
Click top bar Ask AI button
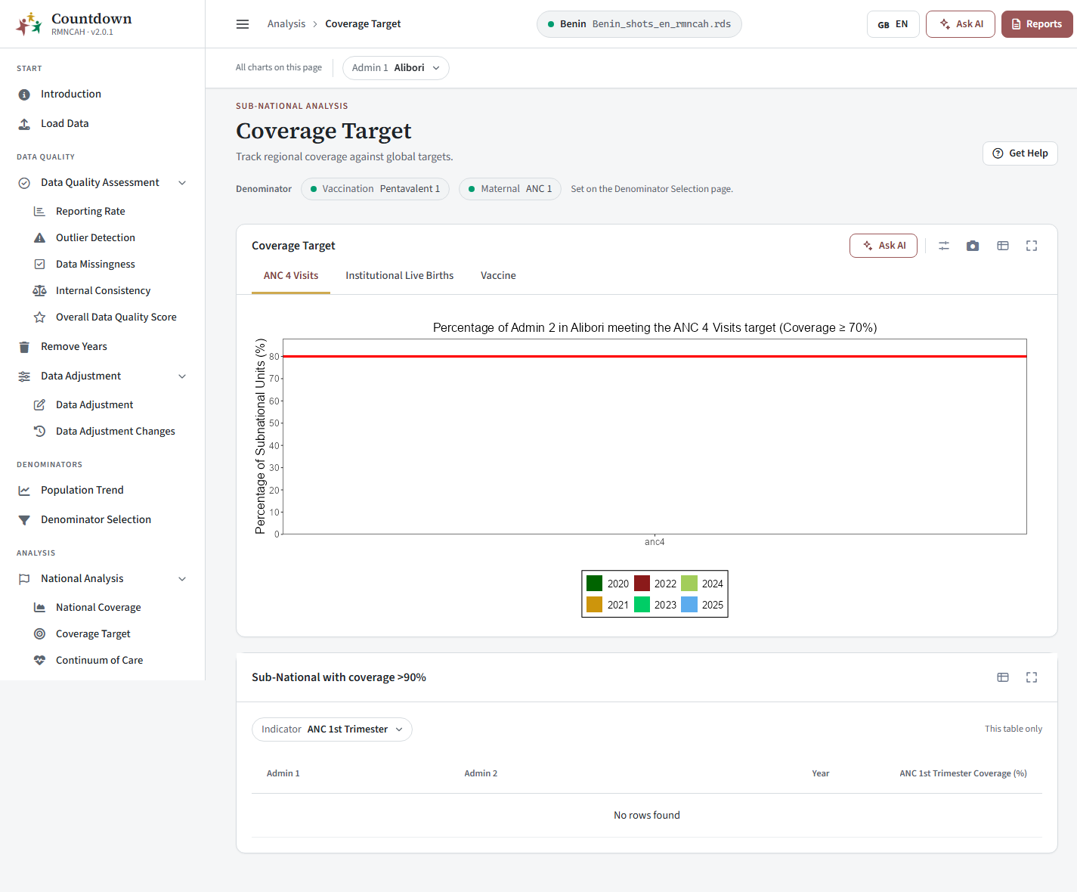click(961, 24)
